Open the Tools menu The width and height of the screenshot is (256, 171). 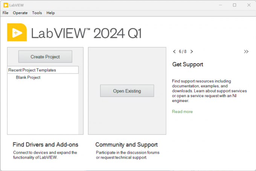[x=37, y=13]
